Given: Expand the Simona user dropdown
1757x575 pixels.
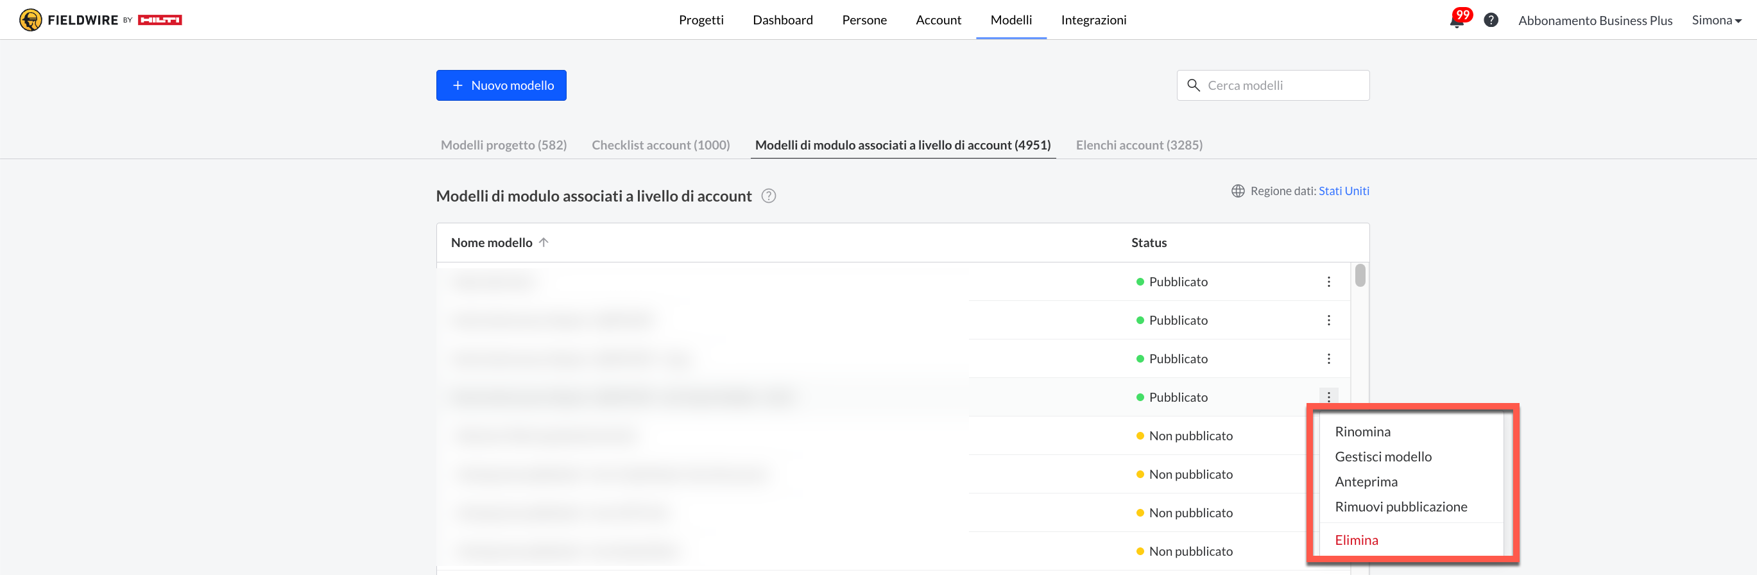Looking at the screenshot, I should (1716, 21).
